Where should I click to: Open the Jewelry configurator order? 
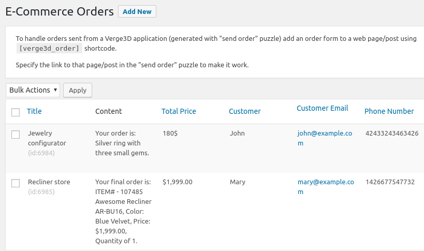[47, 138]
